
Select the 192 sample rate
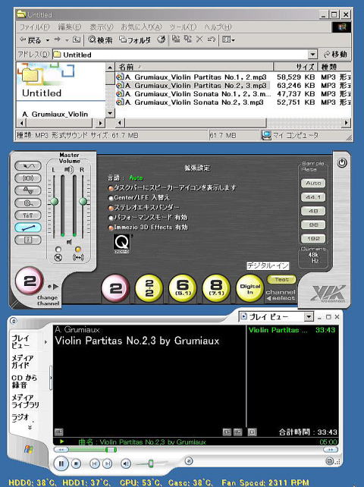(x=313, y=239)
